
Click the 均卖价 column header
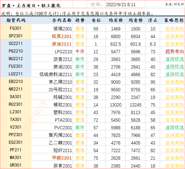(x=136, y=20)
